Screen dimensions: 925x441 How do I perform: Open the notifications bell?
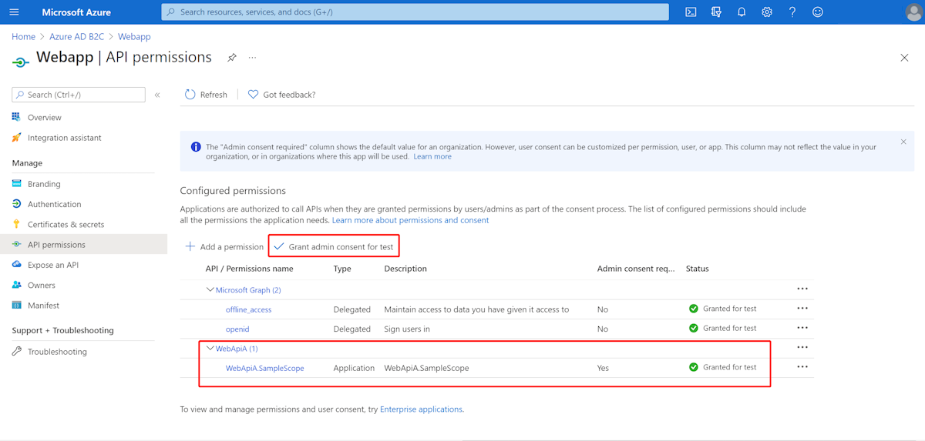(x=742, y=12)
